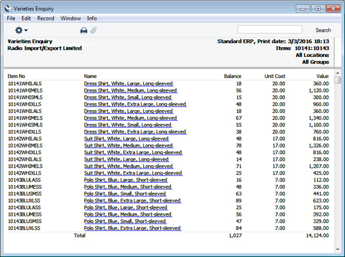Open Dress Shirt White Extra Large link, balance 38

[135, 132]
